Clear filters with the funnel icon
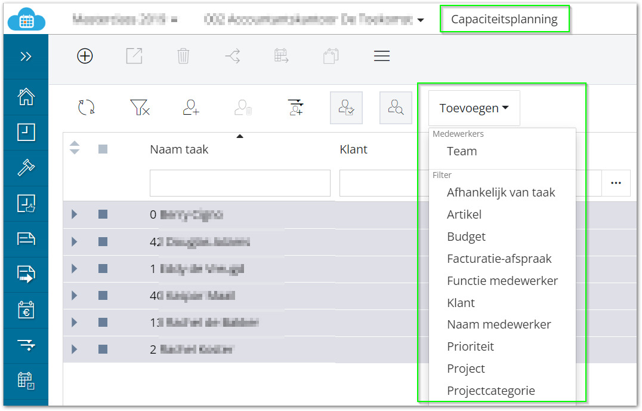The height and width of the screenshot is (411, 642). (x=140, y=108)
